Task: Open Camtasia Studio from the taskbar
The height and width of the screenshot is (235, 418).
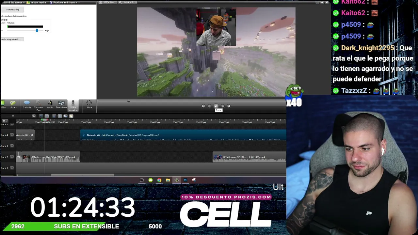Action: pos(177,180)
